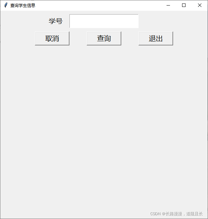The height and width of the screenshot is (219, 208).
Task: Click the Tk feather icon in title bar
Action: 6,5
